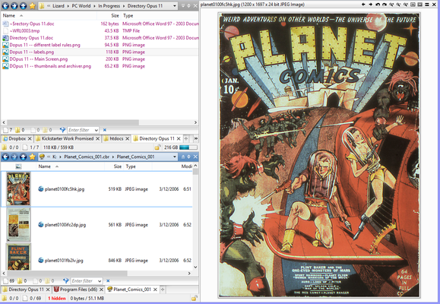Zoom in on the viewer image
The width and height of the screenshot is (440, 304).
pyautogui.click(x=391, y=5)
